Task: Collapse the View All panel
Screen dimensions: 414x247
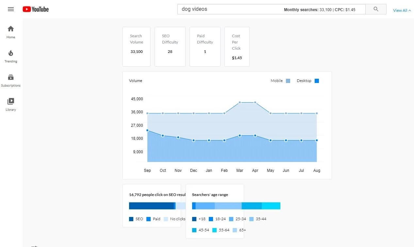Action: (x=402, y=10)
